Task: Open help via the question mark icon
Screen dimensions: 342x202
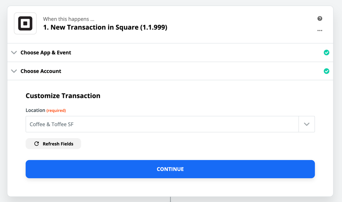Action: coord(320,19)
